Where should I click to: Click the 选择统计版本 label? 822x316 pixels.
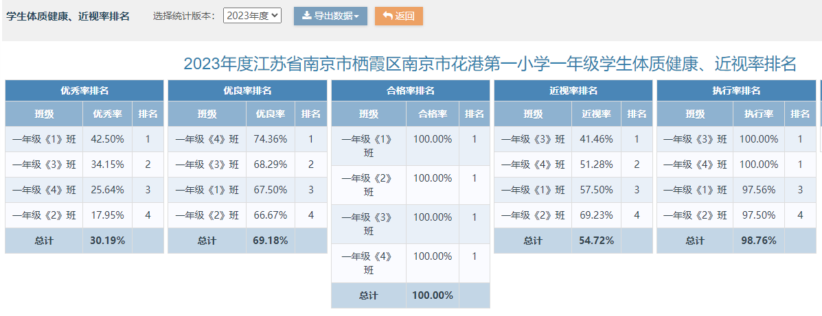pos(184,16)
